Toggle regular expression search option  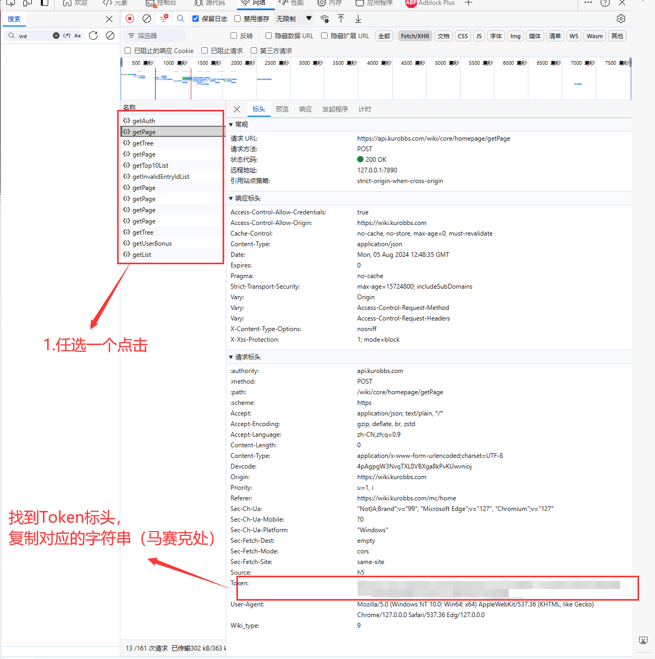[67, 36]
